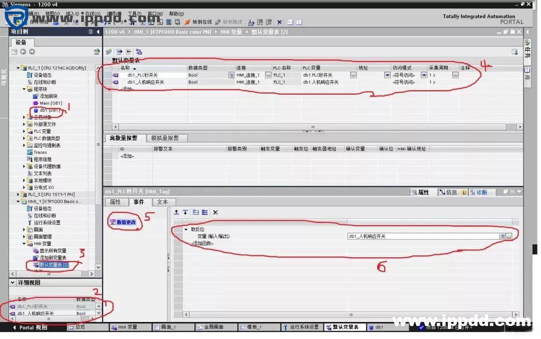541x339 pixels.
Task: Click the 转到离线 (Go offline) toolbar icon
Action: tap(229, 22)
